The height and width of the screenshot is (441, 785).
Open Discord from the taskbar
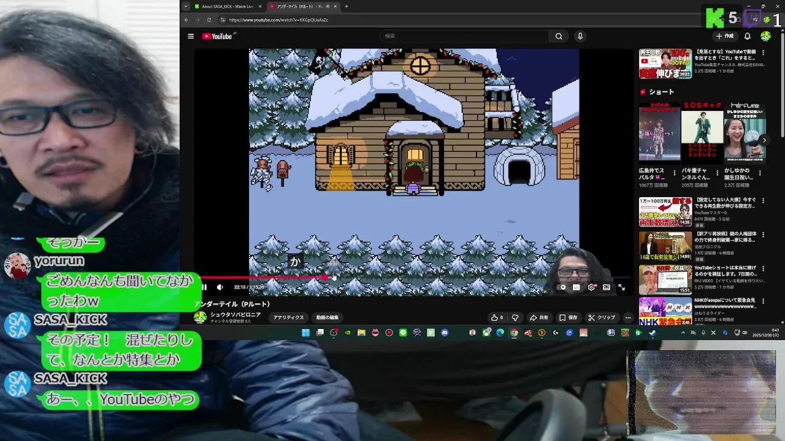(445, 333)
